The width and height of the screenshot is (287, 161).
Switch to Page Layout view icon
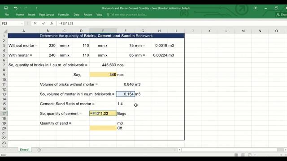243,155
